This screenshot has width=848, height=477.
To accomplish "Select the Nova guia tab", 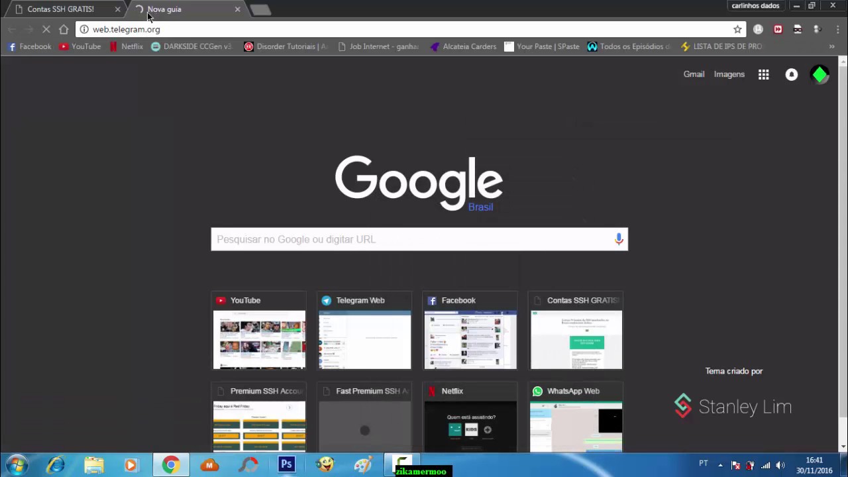I will tap(185, 9).
